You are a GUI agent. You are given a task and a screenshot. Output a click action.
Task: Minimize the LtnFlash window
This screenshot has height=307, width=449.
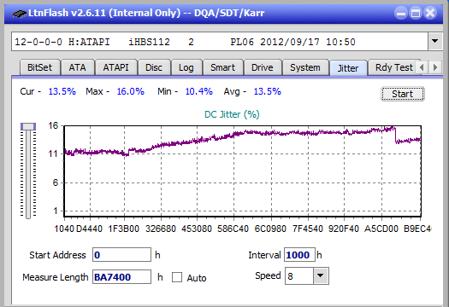tap(401, 13)
